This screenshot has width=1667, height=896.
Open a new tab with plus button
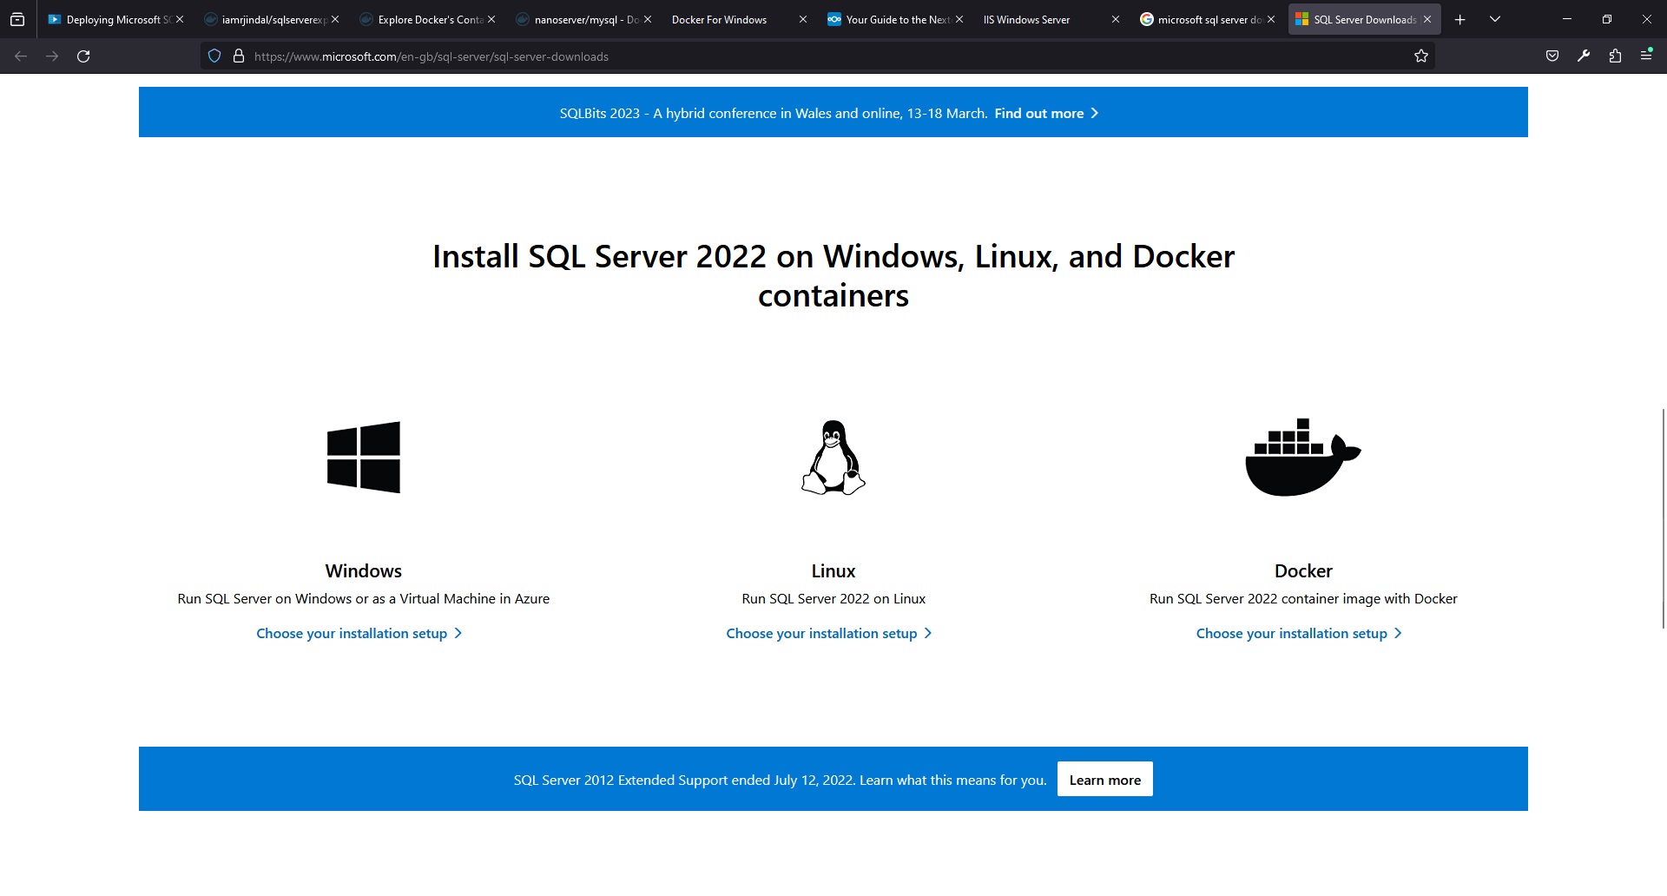click(x=1460, y=19)
